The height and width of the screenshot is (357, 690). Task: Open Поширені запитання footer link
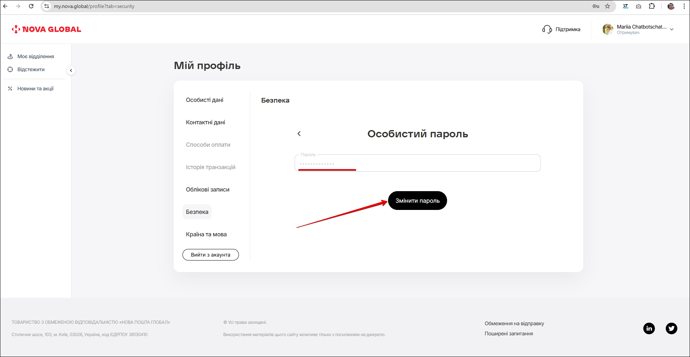point(508,334)
